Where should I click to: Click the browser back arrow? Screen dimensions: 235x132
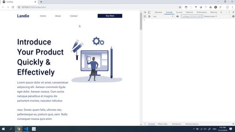click(3, 7)
